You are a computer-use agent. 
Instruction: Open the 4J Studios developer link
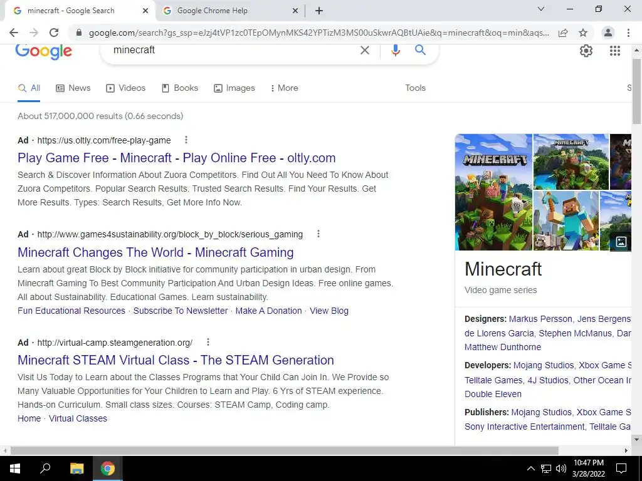(548, 380)
